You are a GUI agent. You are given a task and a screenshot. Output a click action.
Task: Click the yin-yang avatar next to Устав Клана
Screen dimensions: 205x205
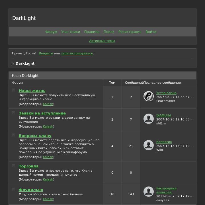(x=149, y=96)
